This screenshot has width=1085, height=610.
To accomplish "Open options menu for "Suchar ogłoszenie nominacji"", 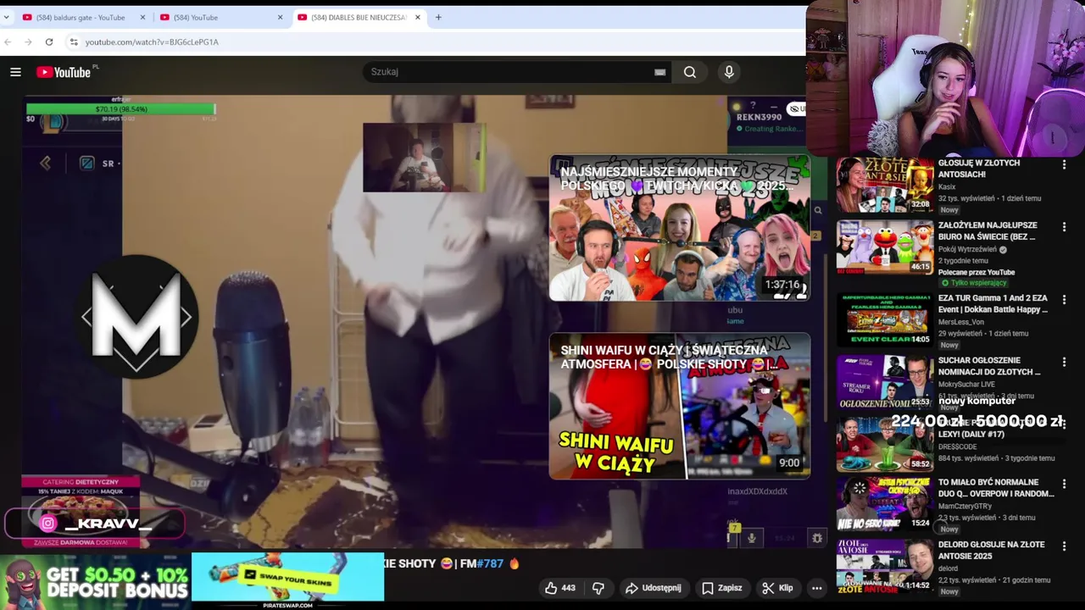I will click(1064, 362).
